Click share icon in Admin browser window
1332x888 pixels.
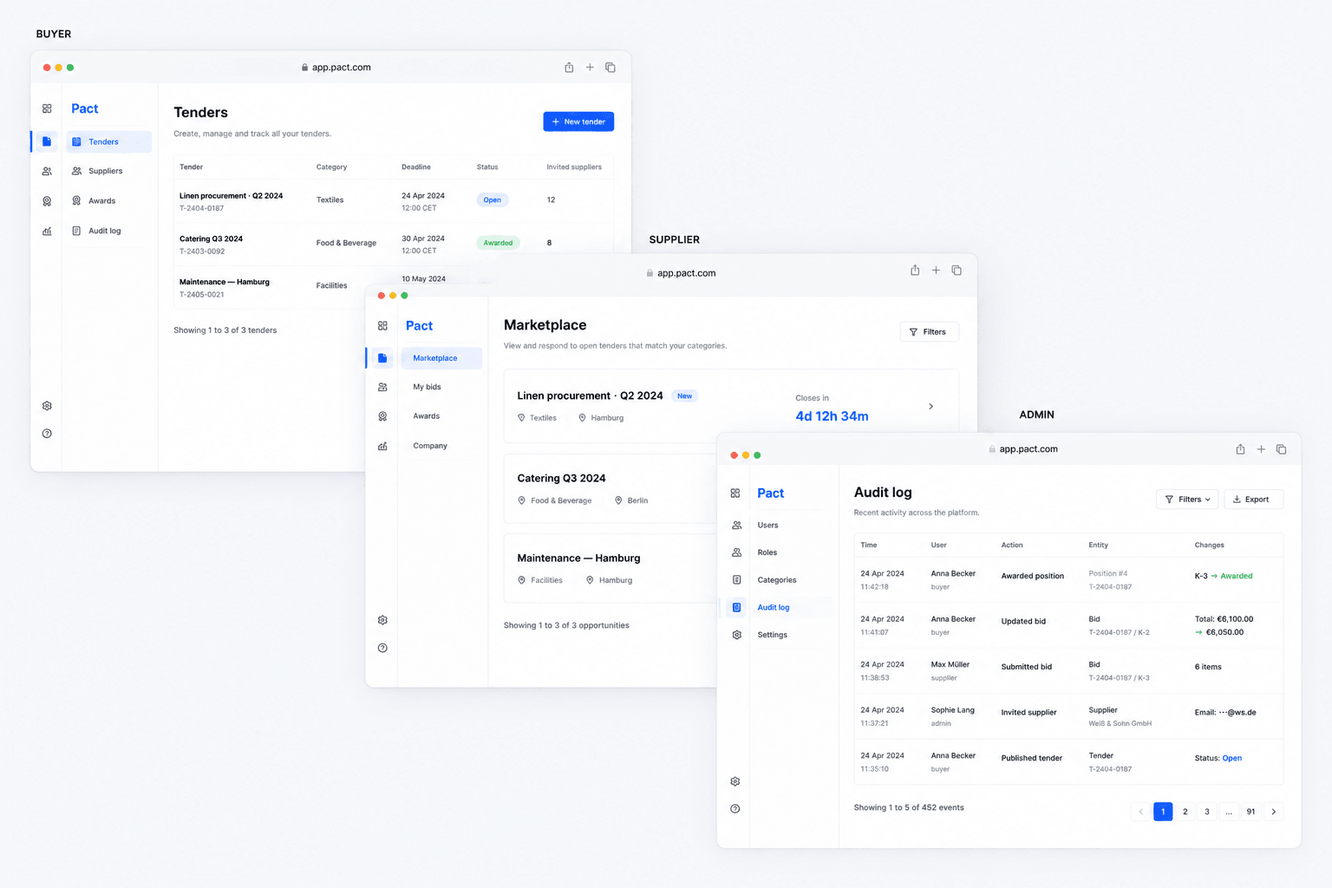click(1240, 449)
